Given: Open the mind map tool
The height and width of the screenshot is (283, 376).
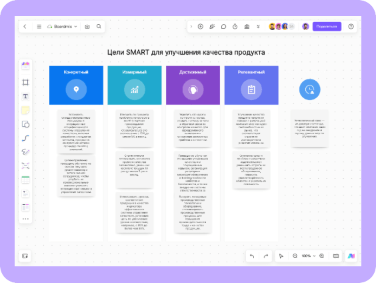Looking at the screenshot, I should (x=25, y=166).
